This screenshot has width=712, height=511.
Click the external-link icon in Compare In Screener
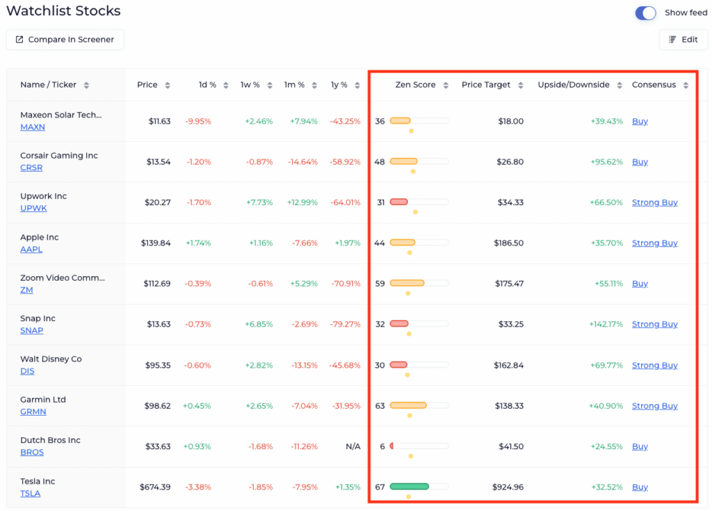[x=19, y=40]
